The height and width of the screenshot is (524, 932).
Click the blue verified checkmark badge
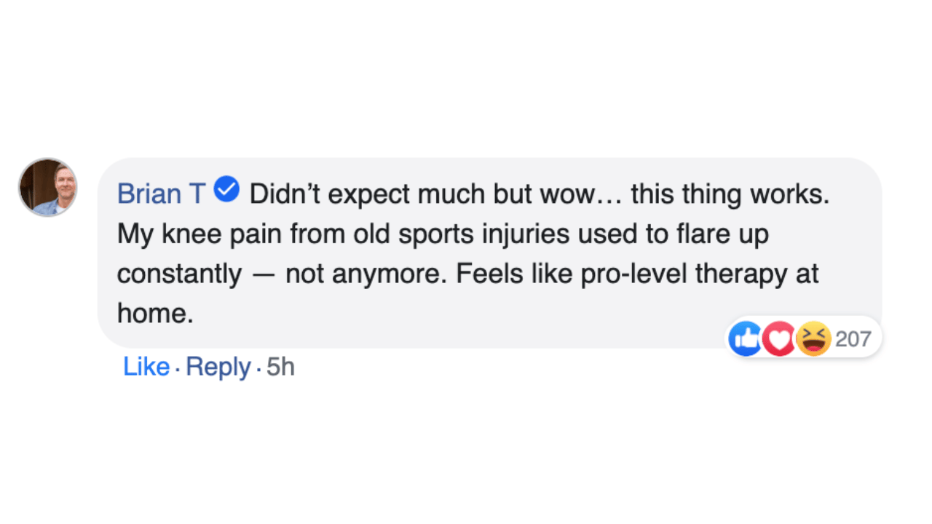coord(227,191)
